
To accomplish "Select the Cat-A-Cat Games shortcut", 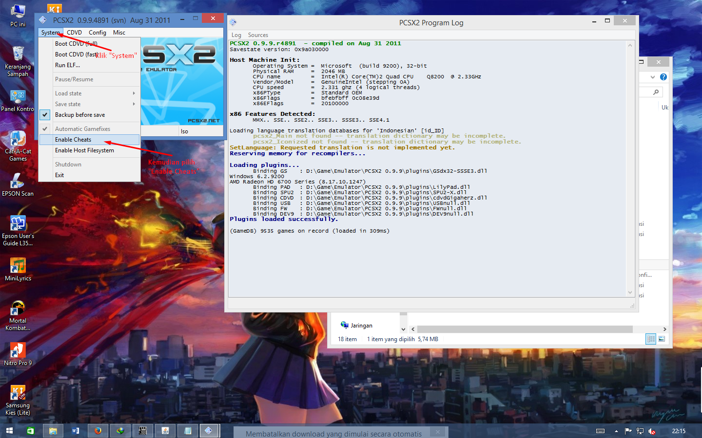I will coord(18,146).
